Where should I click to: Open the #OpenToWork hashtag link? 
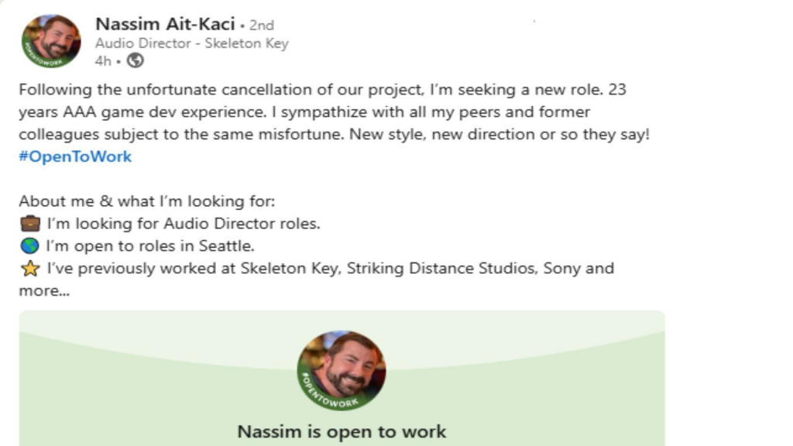[75, 156]
